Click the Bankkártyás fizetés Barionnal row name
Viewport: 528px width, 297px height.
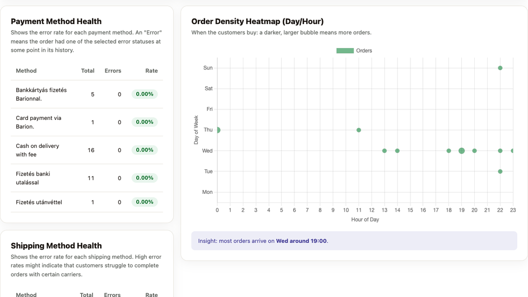[41, 95]
